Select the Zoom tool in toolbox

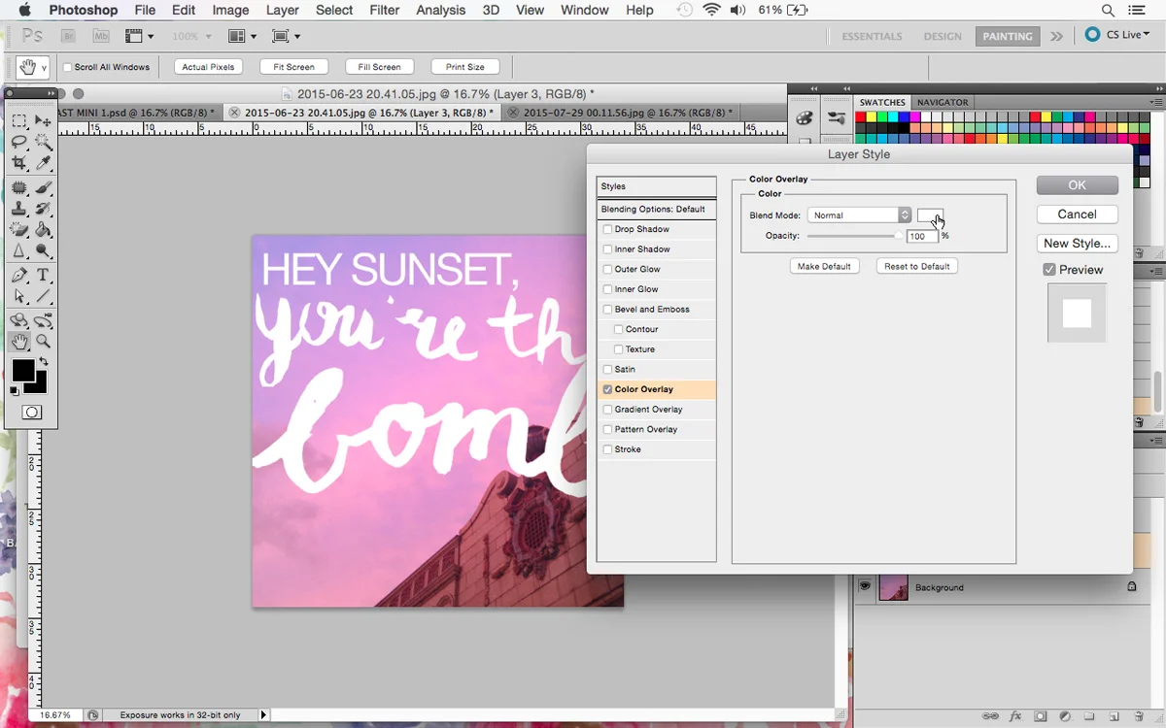(x=44, y=342)
